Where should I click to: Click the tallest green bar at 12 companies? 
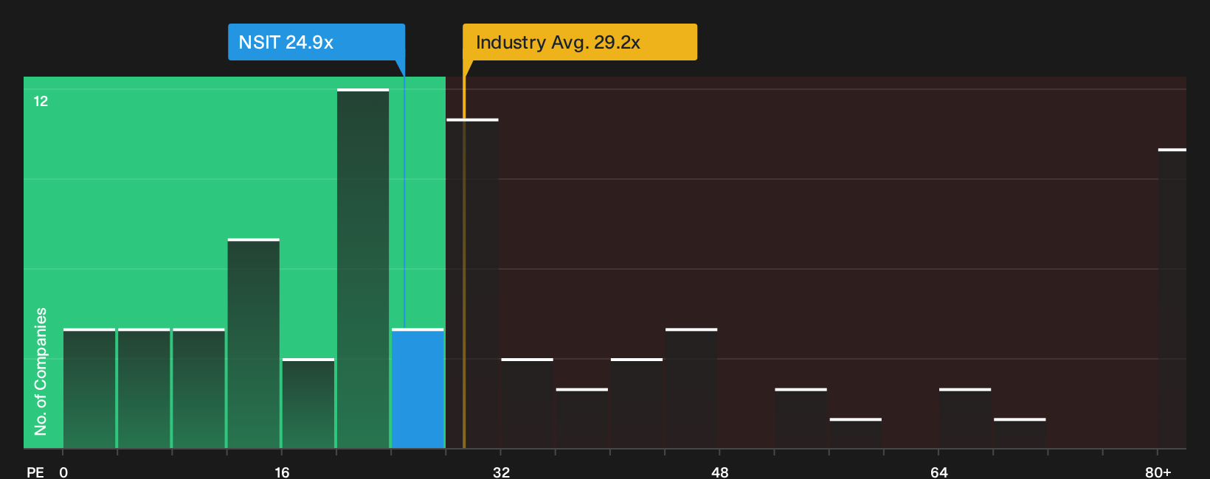tap(363, 268)
